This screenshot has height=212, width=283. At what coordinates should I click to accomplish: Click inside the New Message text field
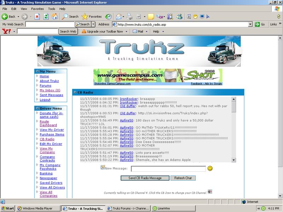(170, 168)
